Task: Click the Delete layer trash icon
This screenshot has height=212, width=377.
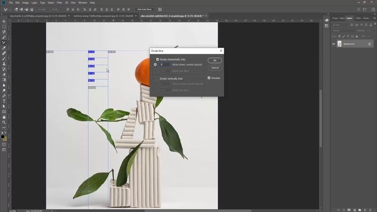Action: 371,210
